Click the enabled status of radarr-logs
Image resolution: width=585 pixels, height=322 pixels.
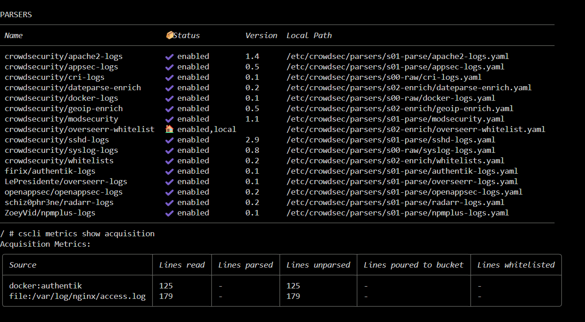coord(193,203)
